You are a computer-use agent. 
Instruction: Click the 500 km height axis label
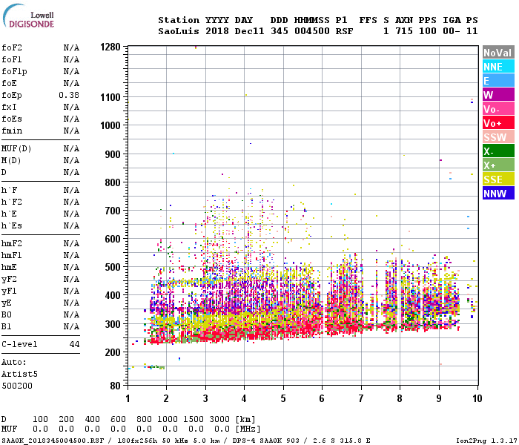(x=113, y=267)
